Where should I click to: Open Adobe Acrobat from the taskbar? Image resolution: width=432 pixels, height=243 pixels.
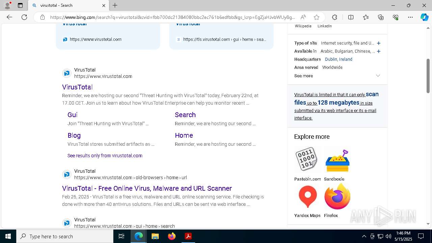pos(188,236)
